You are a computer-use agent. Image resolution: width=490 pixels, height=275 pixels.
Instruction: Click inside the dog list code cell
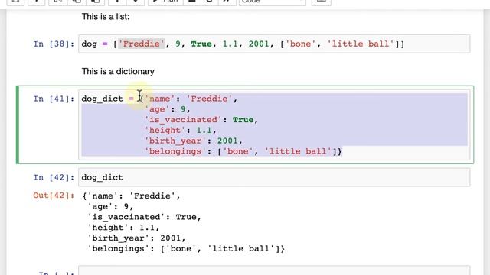(274, 44)
